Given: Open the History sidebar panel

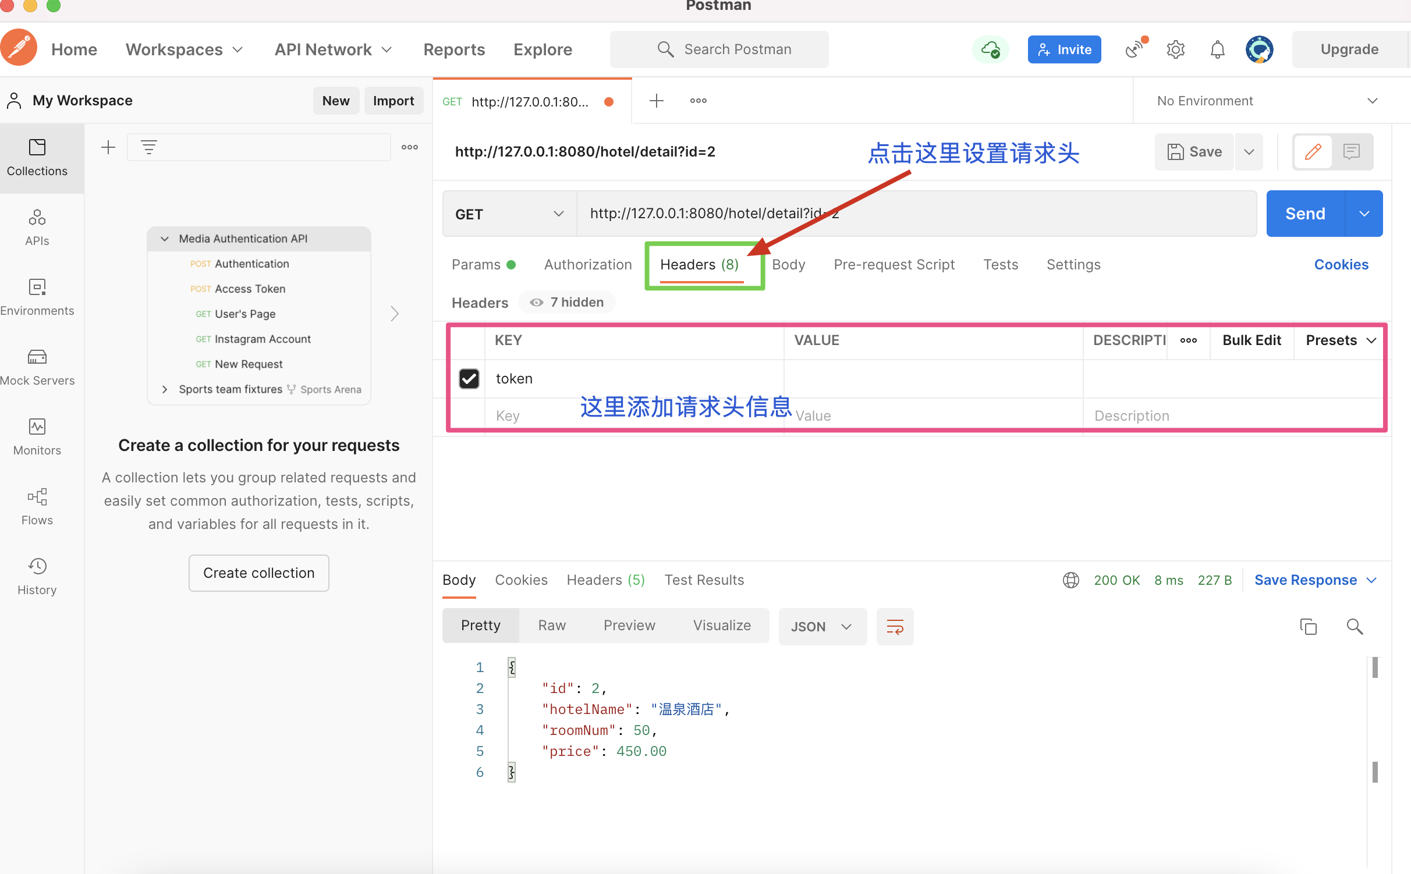Looking at the screenshot, I should (37, 577).
